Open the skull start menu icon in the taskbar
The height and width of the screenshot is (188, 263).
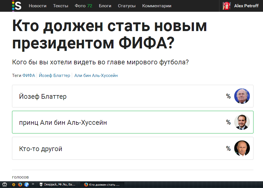4,185
